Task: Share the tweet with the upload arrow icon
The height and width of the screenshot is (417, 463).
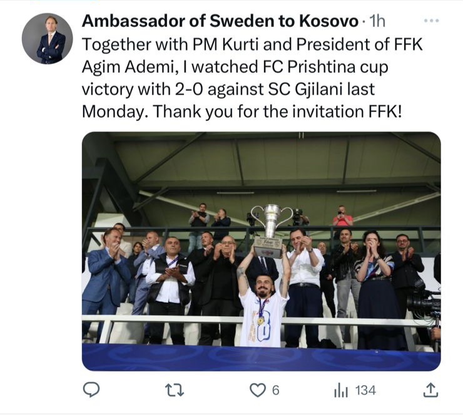Action: click(x=430, y=390)
